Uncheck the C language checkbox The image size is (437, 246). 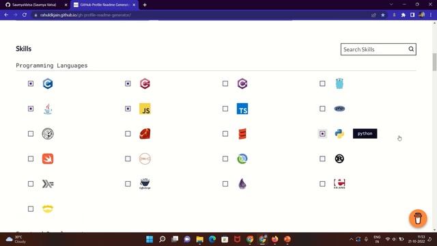pos(31,83)
